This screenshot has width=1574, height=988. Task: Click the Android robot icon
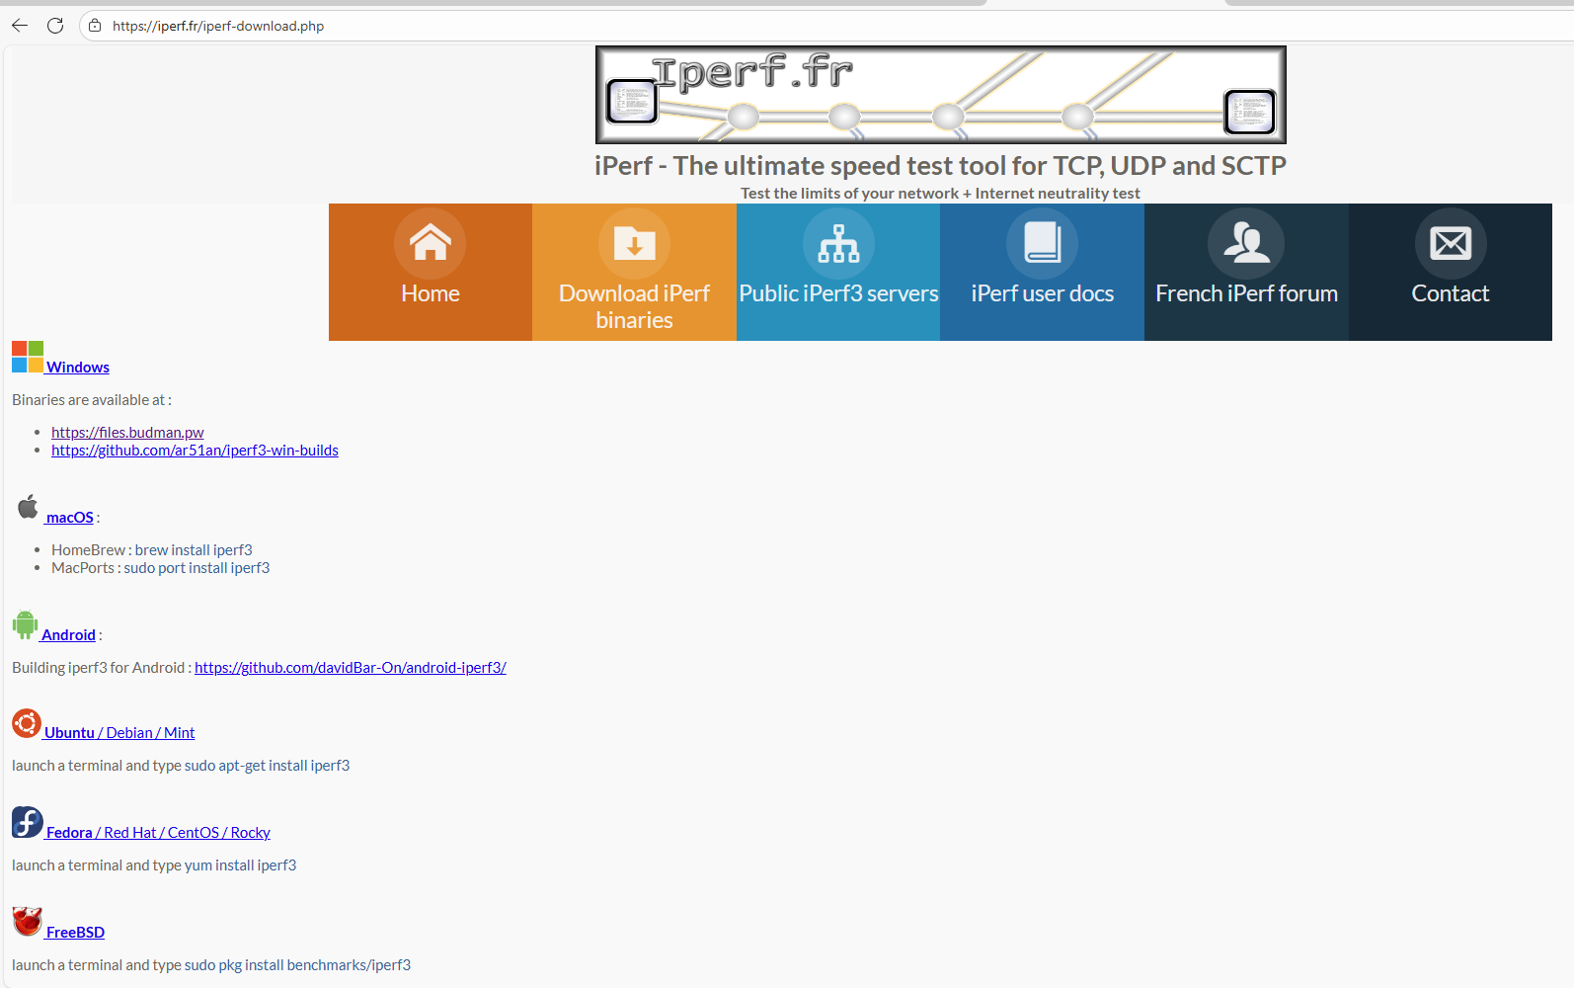tap(25, 624)
